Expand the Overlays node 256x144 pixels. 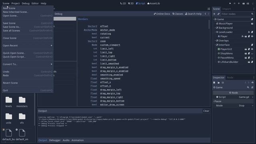[x=215, y=40]
